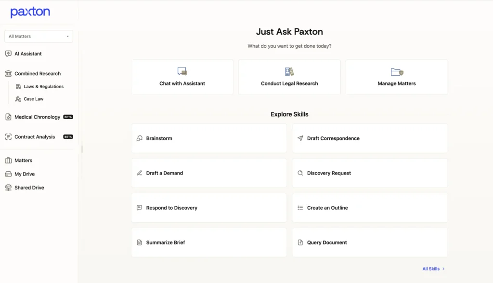Click the Query Document file icon
The height and width of the screenshot is (283, 493).
300,243
